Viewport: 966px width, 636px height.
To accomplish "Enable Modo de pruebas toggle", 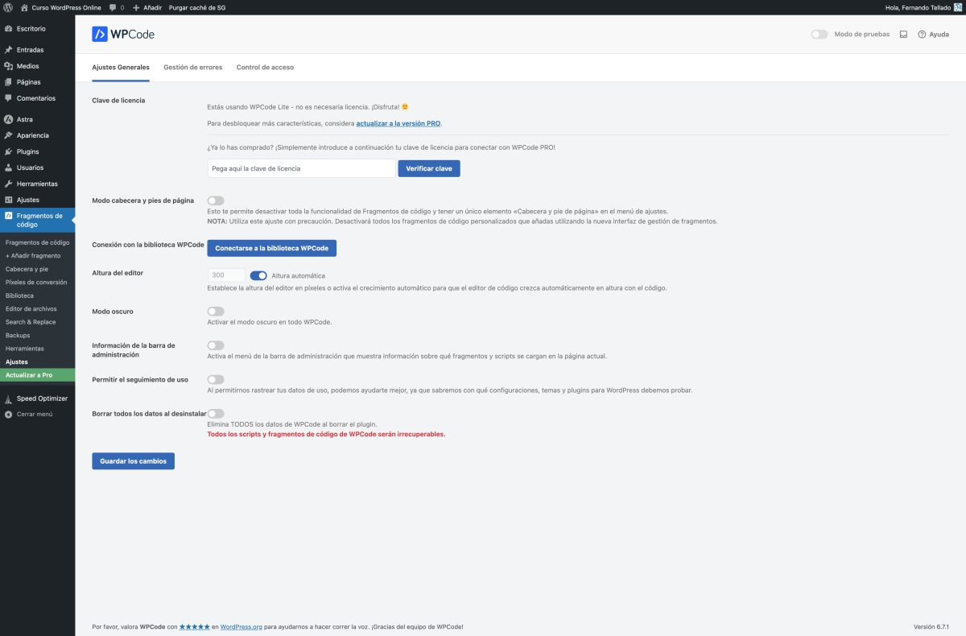I will 819,34.
